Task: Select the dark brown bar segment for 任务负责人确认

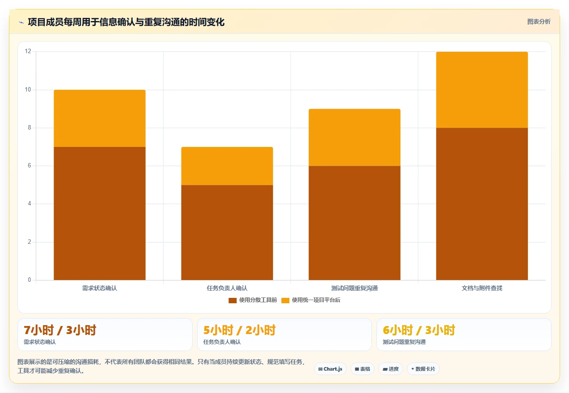Action: 227,233
